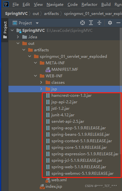Open the View menu
This screenshot has height=191, width=122.
point(38,5)
